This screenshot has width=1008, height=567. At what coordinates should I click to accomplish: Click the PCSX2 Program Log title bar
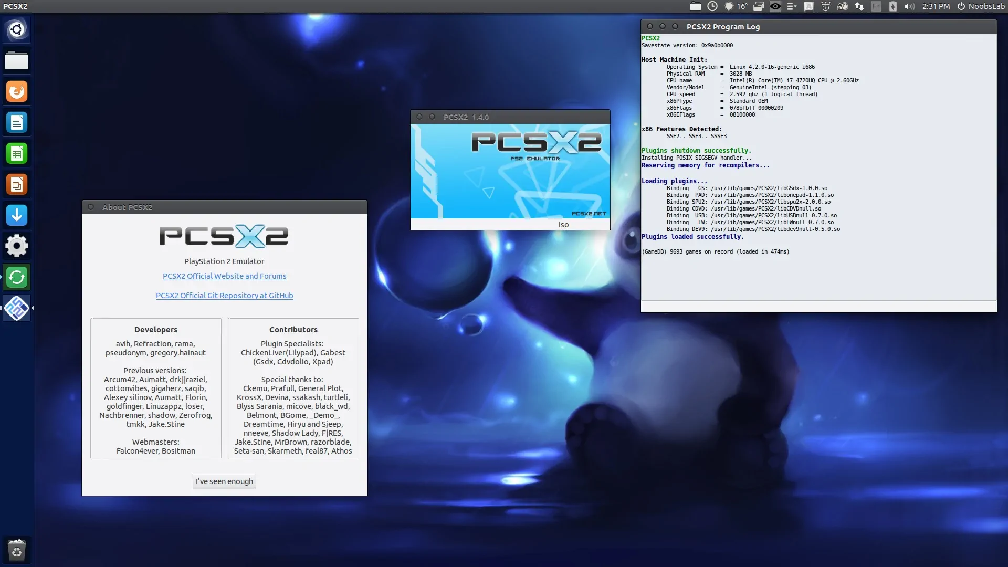(x=819, y=26)
